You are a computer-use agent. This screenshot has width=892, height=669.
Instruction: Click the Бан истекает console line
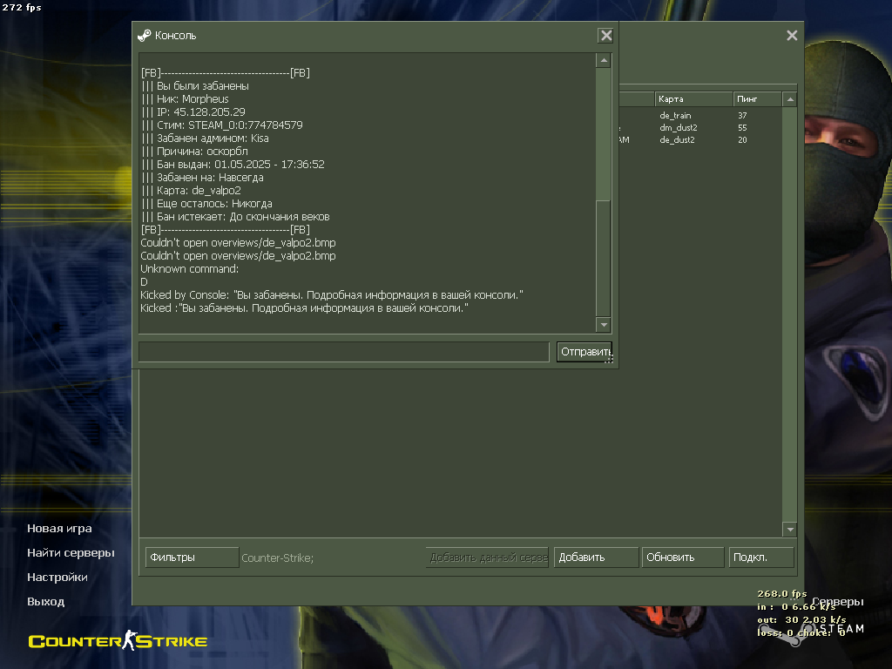click(x=235, y=217)
